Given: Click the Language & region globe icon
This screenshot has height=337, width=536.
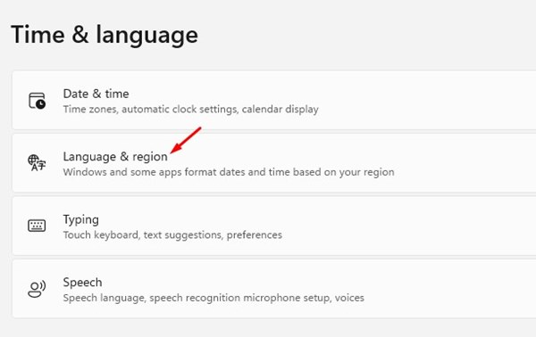Looking at the screenshot, I should [37, 163].
